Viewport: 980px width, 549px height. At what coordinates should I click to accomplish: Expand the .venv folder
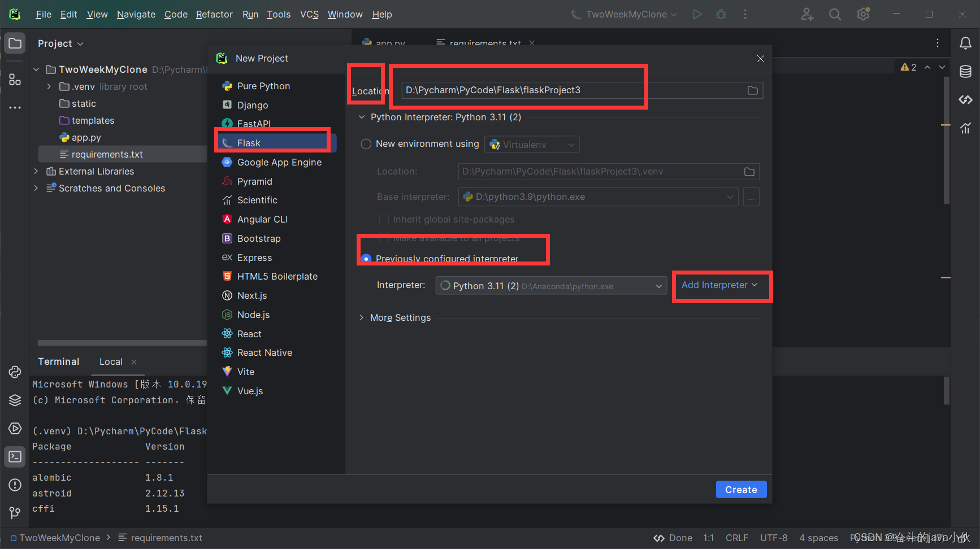[49, 86]
